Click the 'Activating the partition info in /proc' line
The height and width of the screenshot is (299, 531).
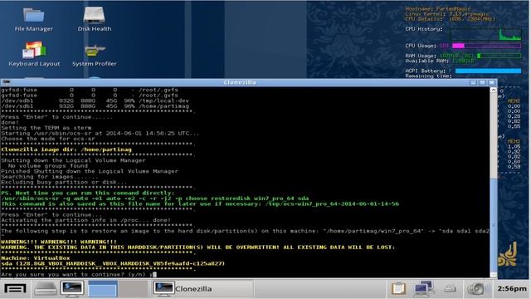[85, 220]
